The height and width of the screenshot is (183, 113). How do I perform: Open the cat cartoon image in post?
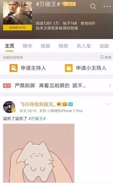pos(39,153)
